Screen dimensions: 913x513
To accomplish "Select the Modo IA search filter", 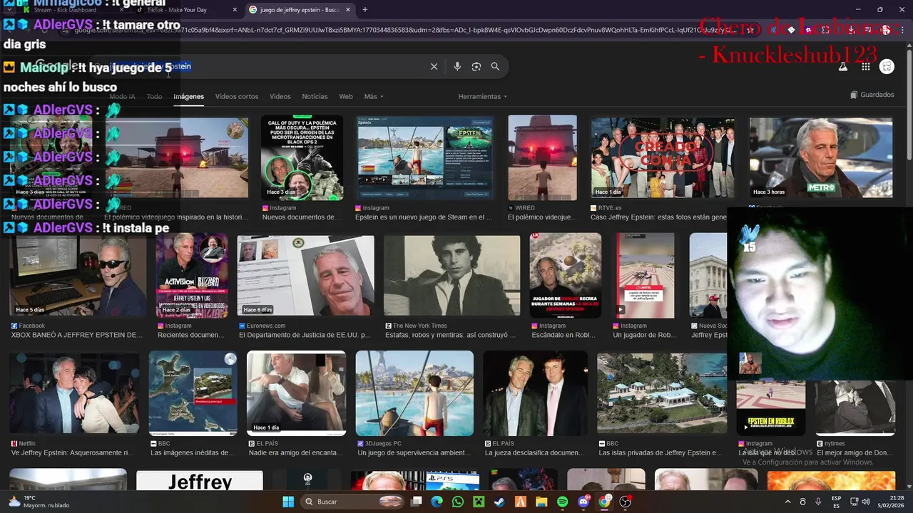I will coord(122,96).
